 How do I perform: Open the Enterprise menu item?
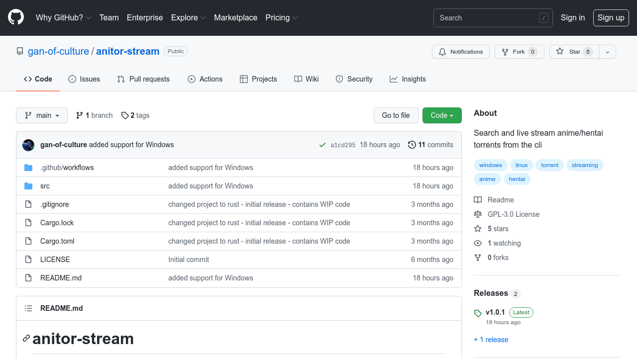[145, 17]
